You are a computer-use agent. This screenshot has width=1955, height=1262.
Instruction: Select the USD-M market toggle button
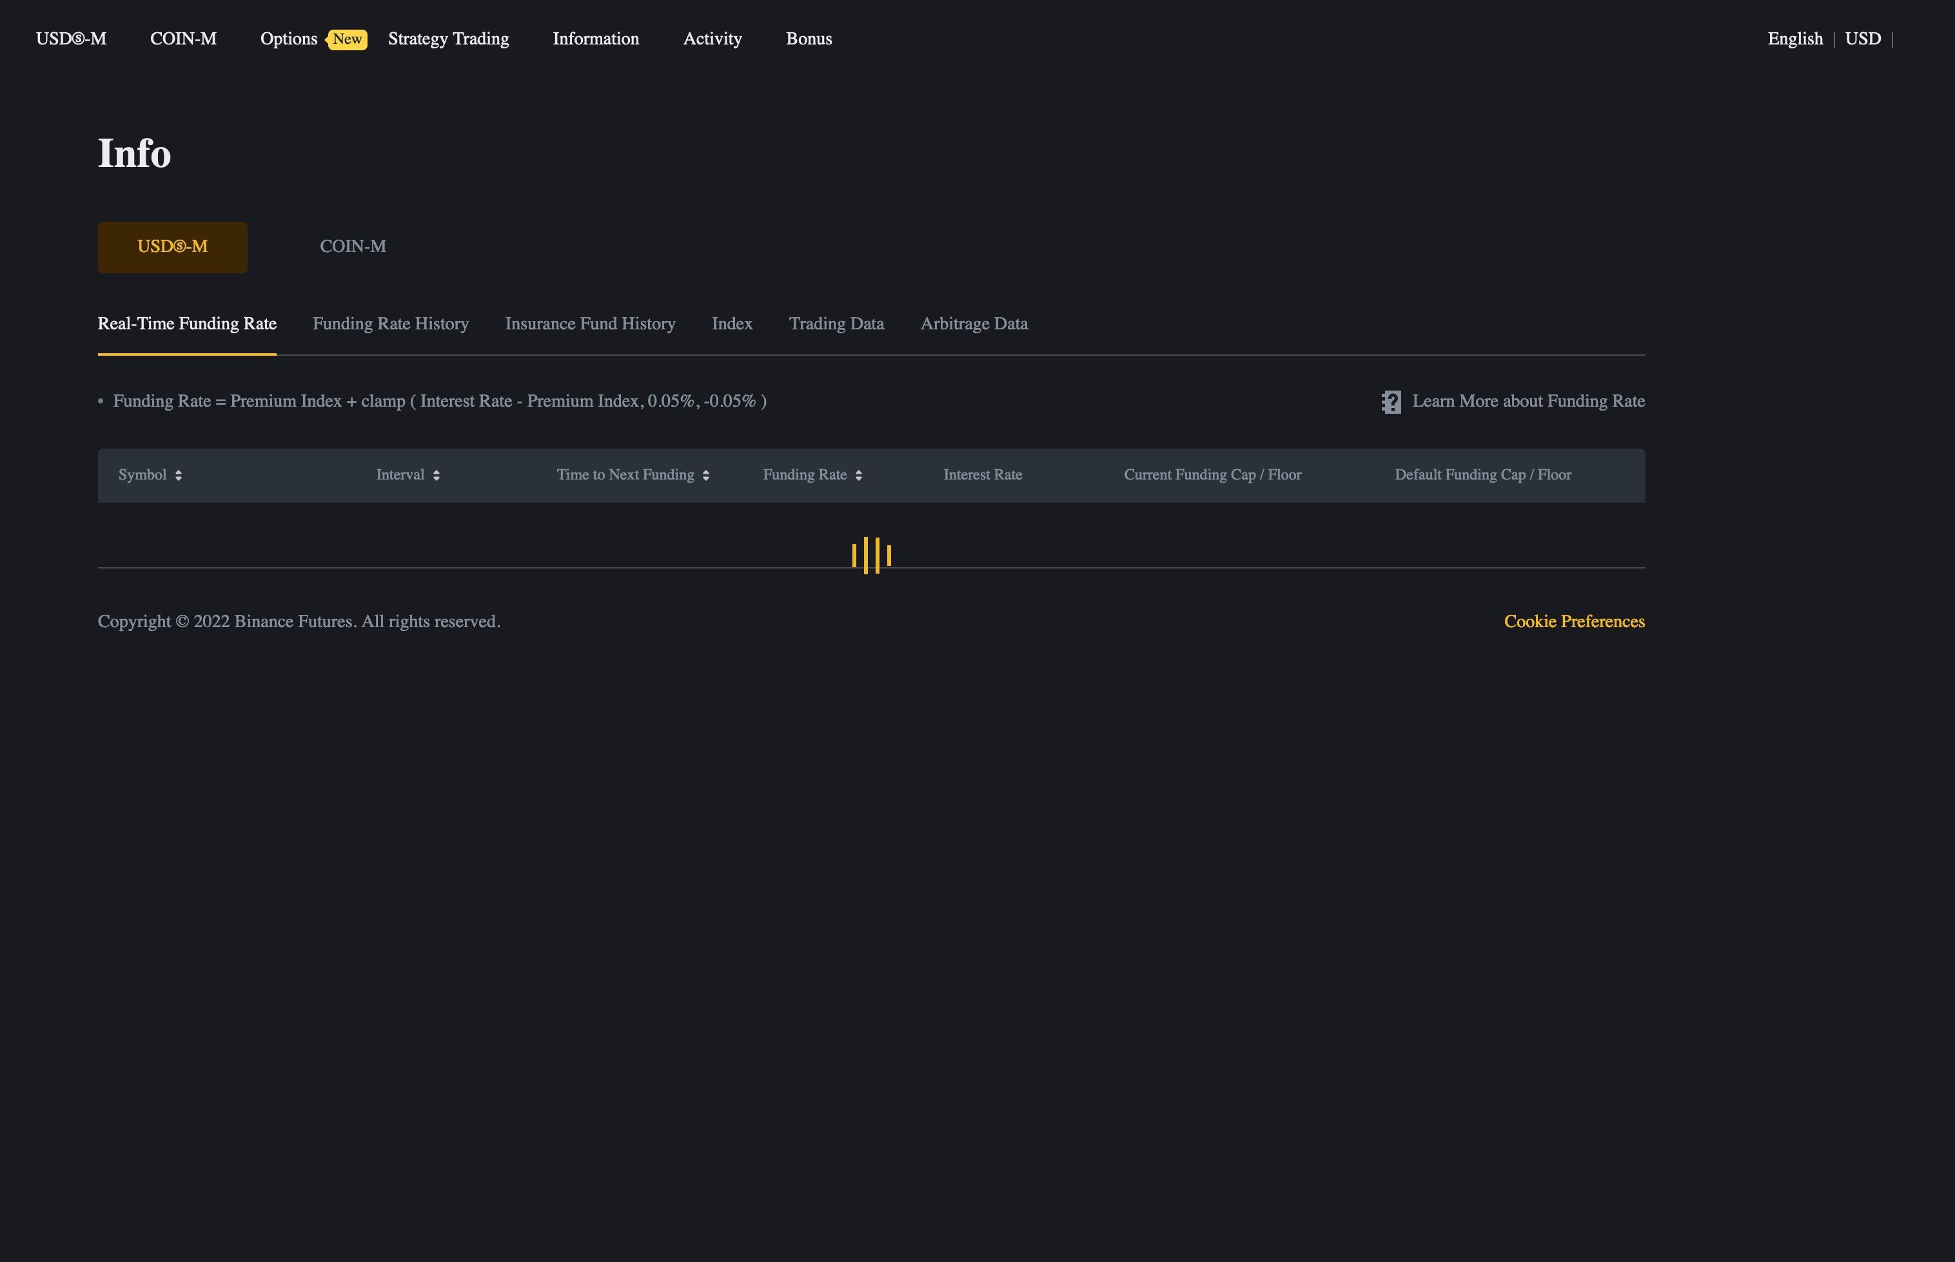click(172, 247)
